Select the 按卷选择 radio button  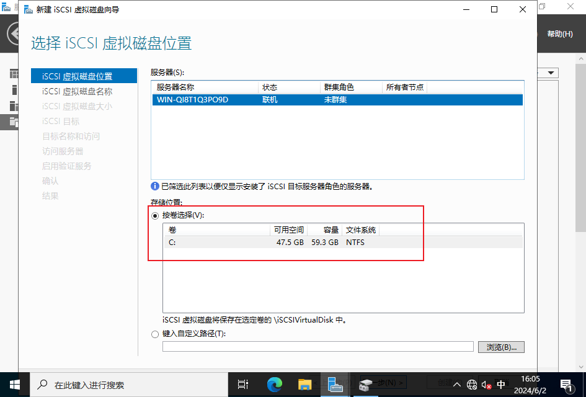[x=155, y=215]
